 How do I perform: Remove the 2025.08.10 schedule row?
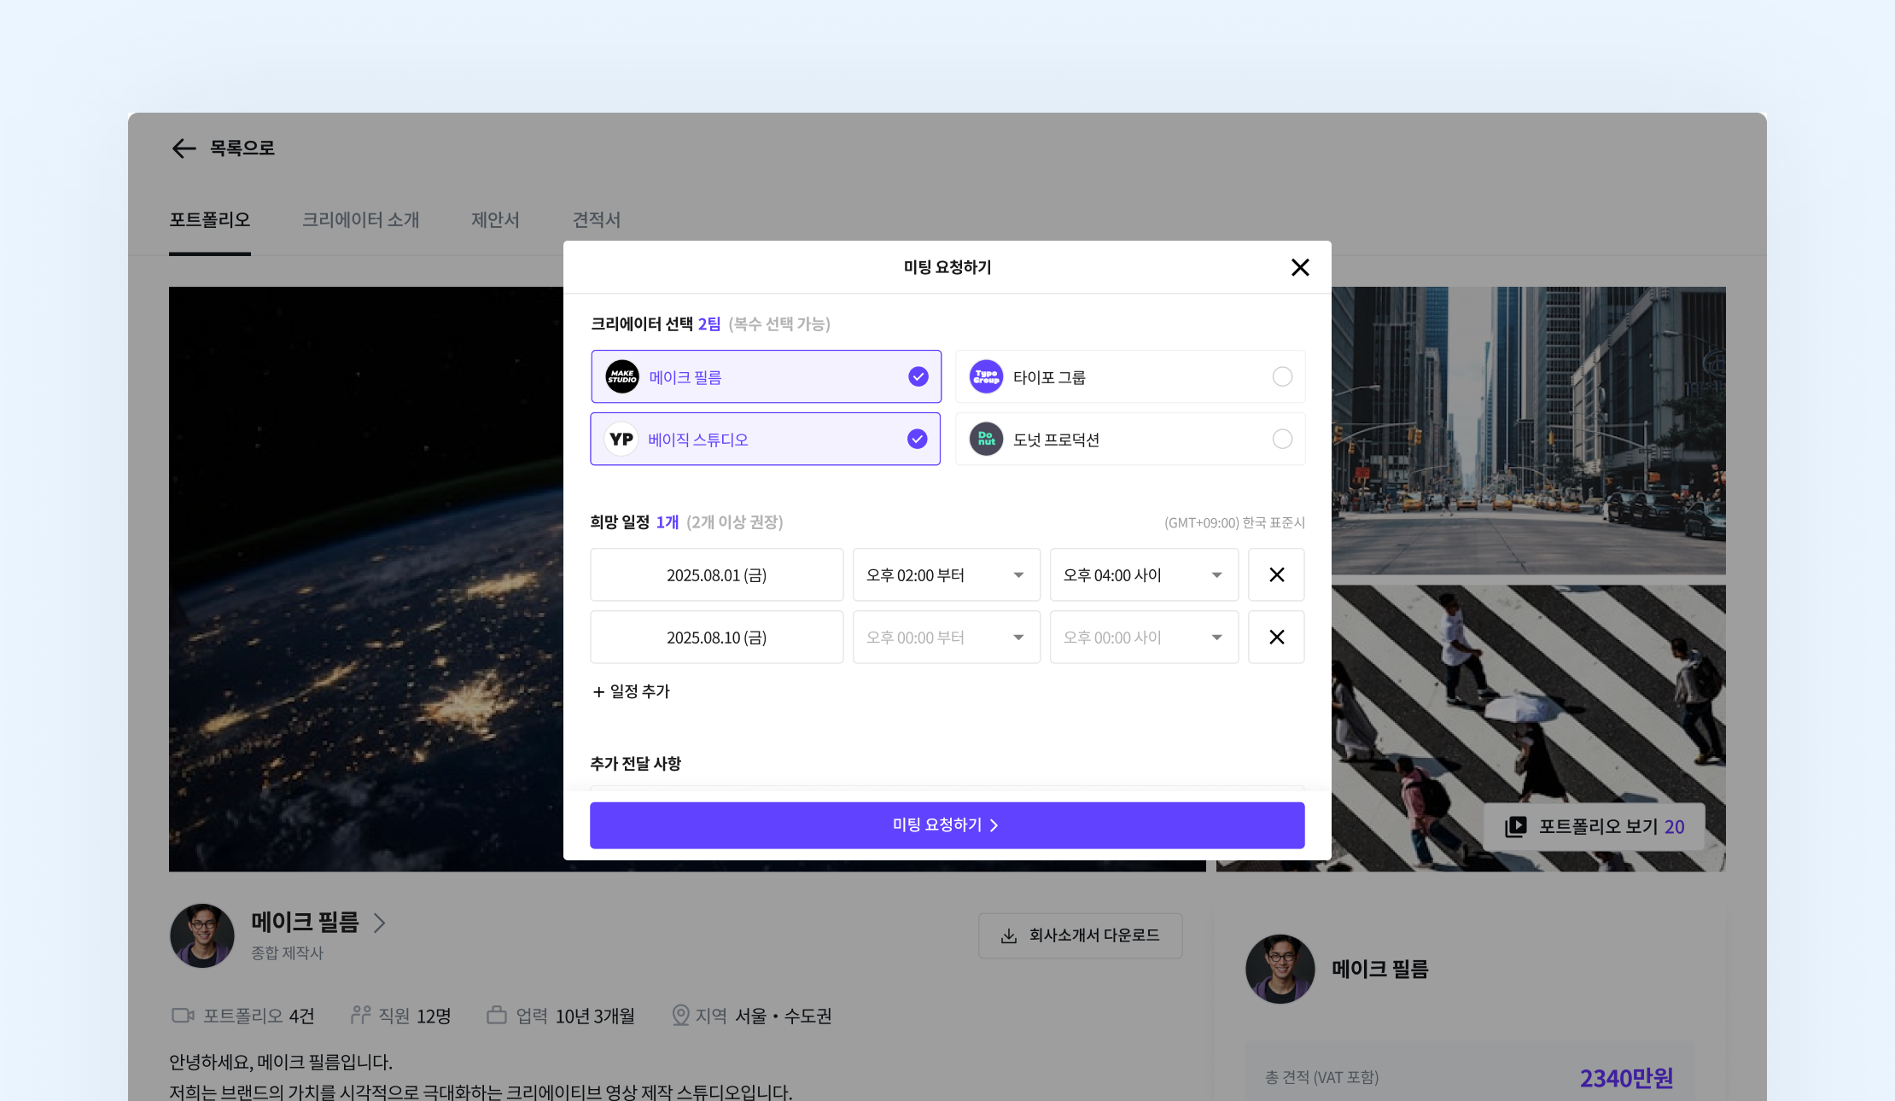tap(1276, 638)
